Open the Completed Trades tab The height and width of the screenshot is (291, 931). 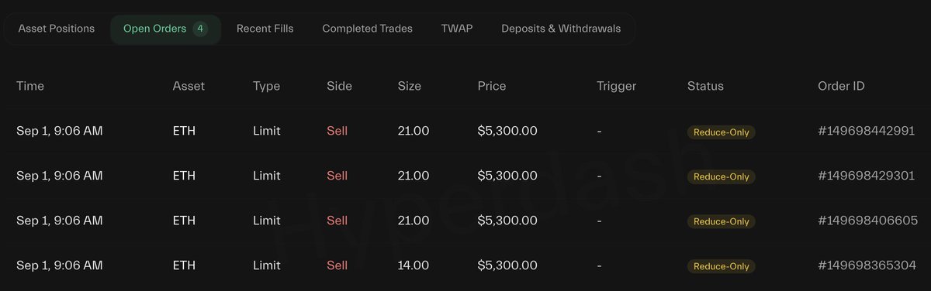tap(368, 29)
